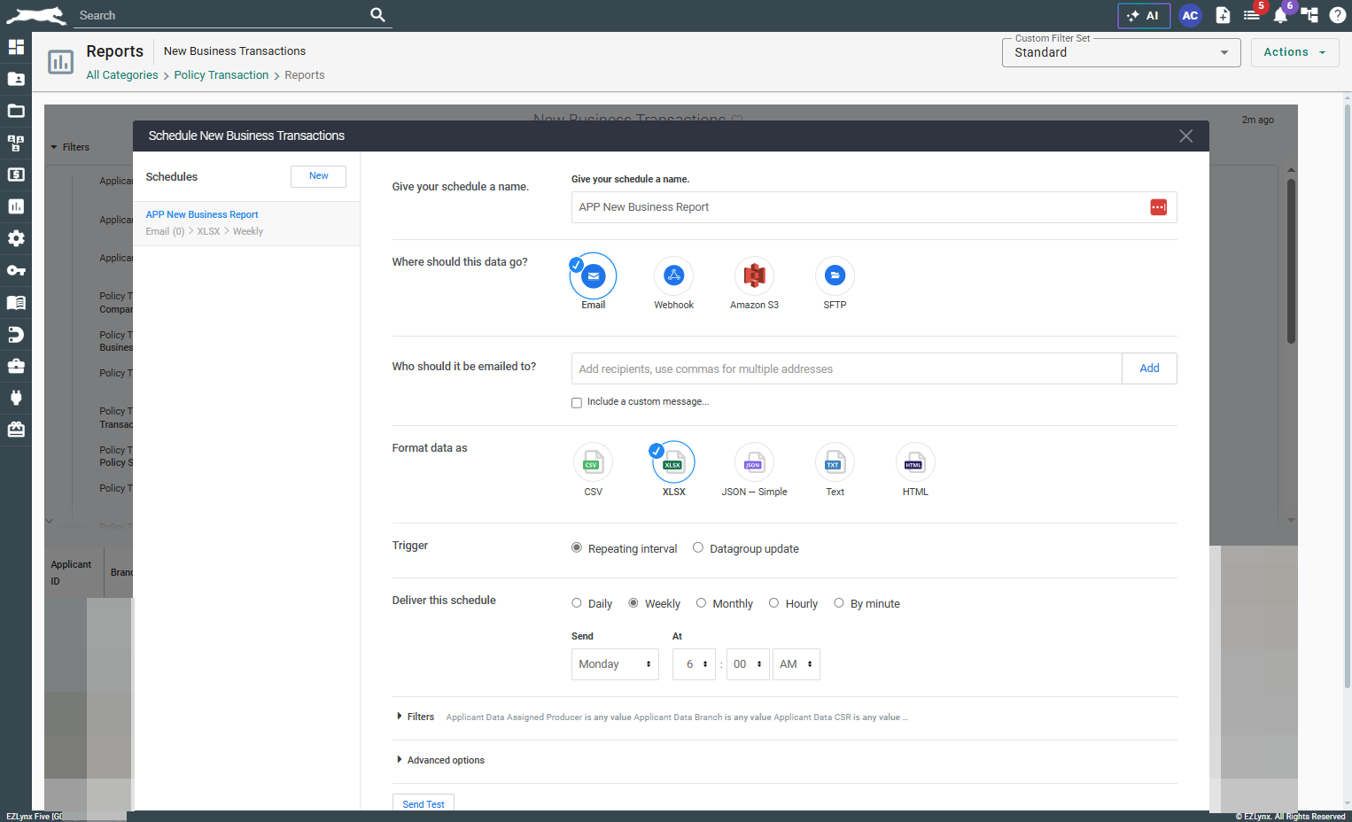The image size is (1352, 822).
Task: Open the AC user avatar menu
Action: pyautogui.click(x=1190, y=16)
